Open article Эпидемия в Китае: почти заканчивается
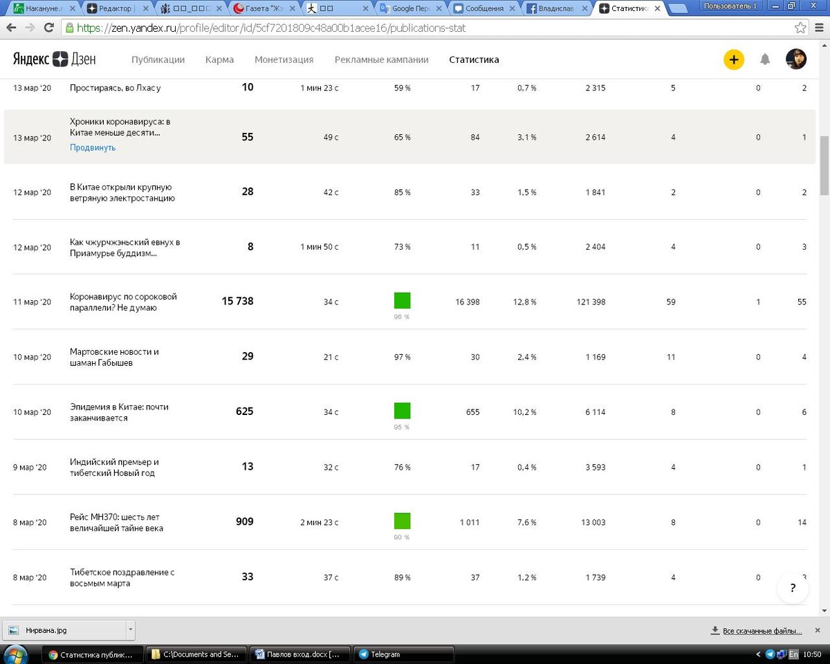This screenshot has width=830, height=664. click(119, 412)
